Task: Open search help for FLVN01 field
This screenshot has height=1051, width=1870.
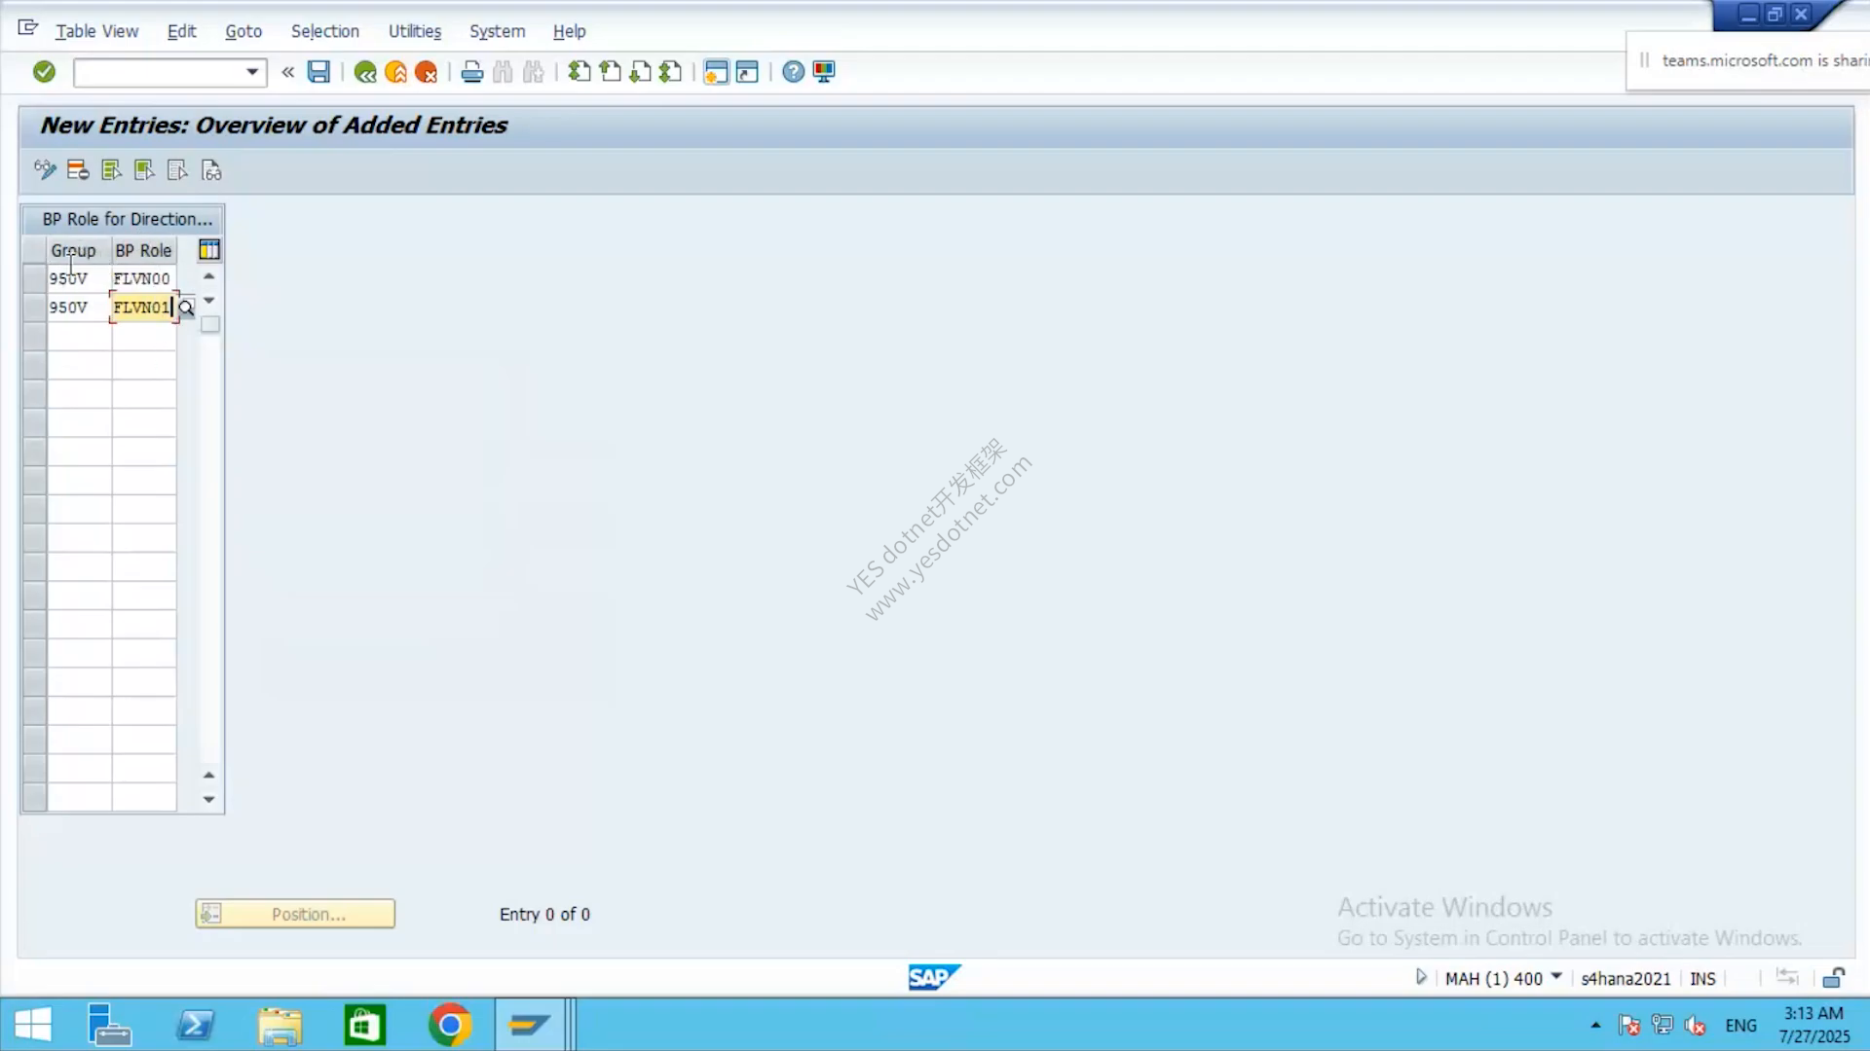Action: 186,308
